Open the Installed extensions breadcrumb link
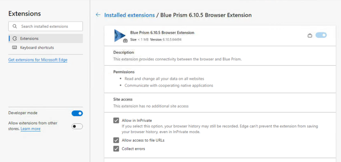Viewport: 341px width, 162px height. (x=129, y=15)
